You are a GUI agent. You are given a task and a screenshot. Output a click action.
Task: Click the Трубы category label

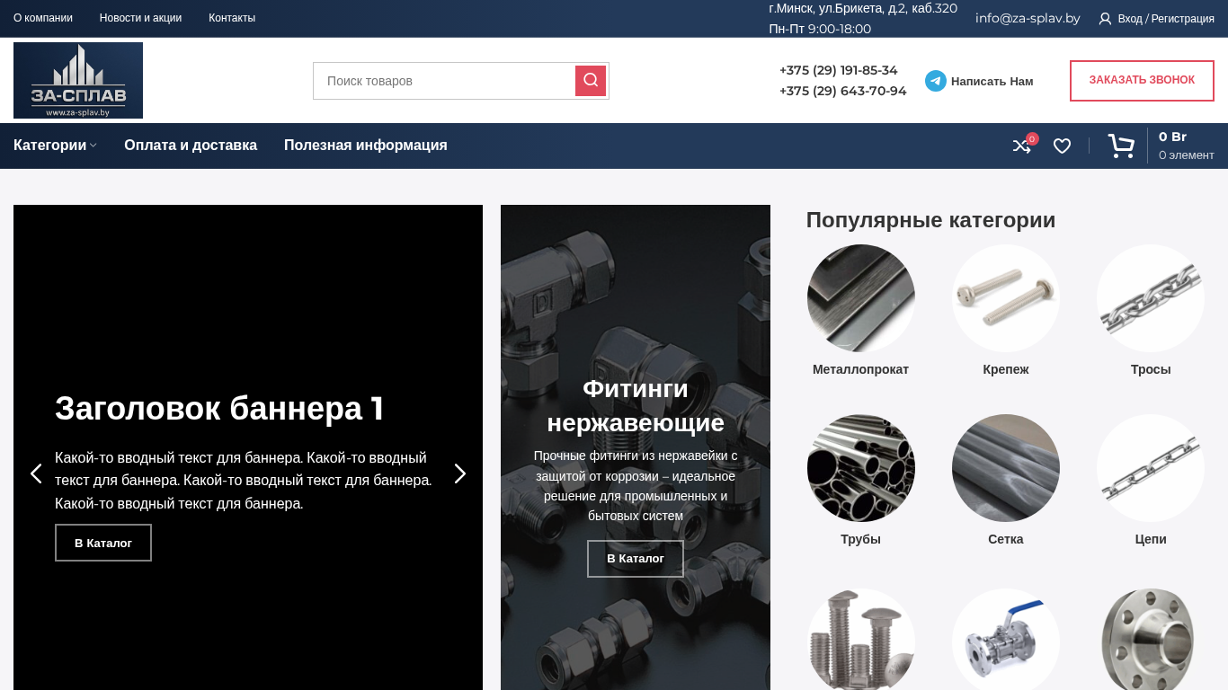click(861, 539)
